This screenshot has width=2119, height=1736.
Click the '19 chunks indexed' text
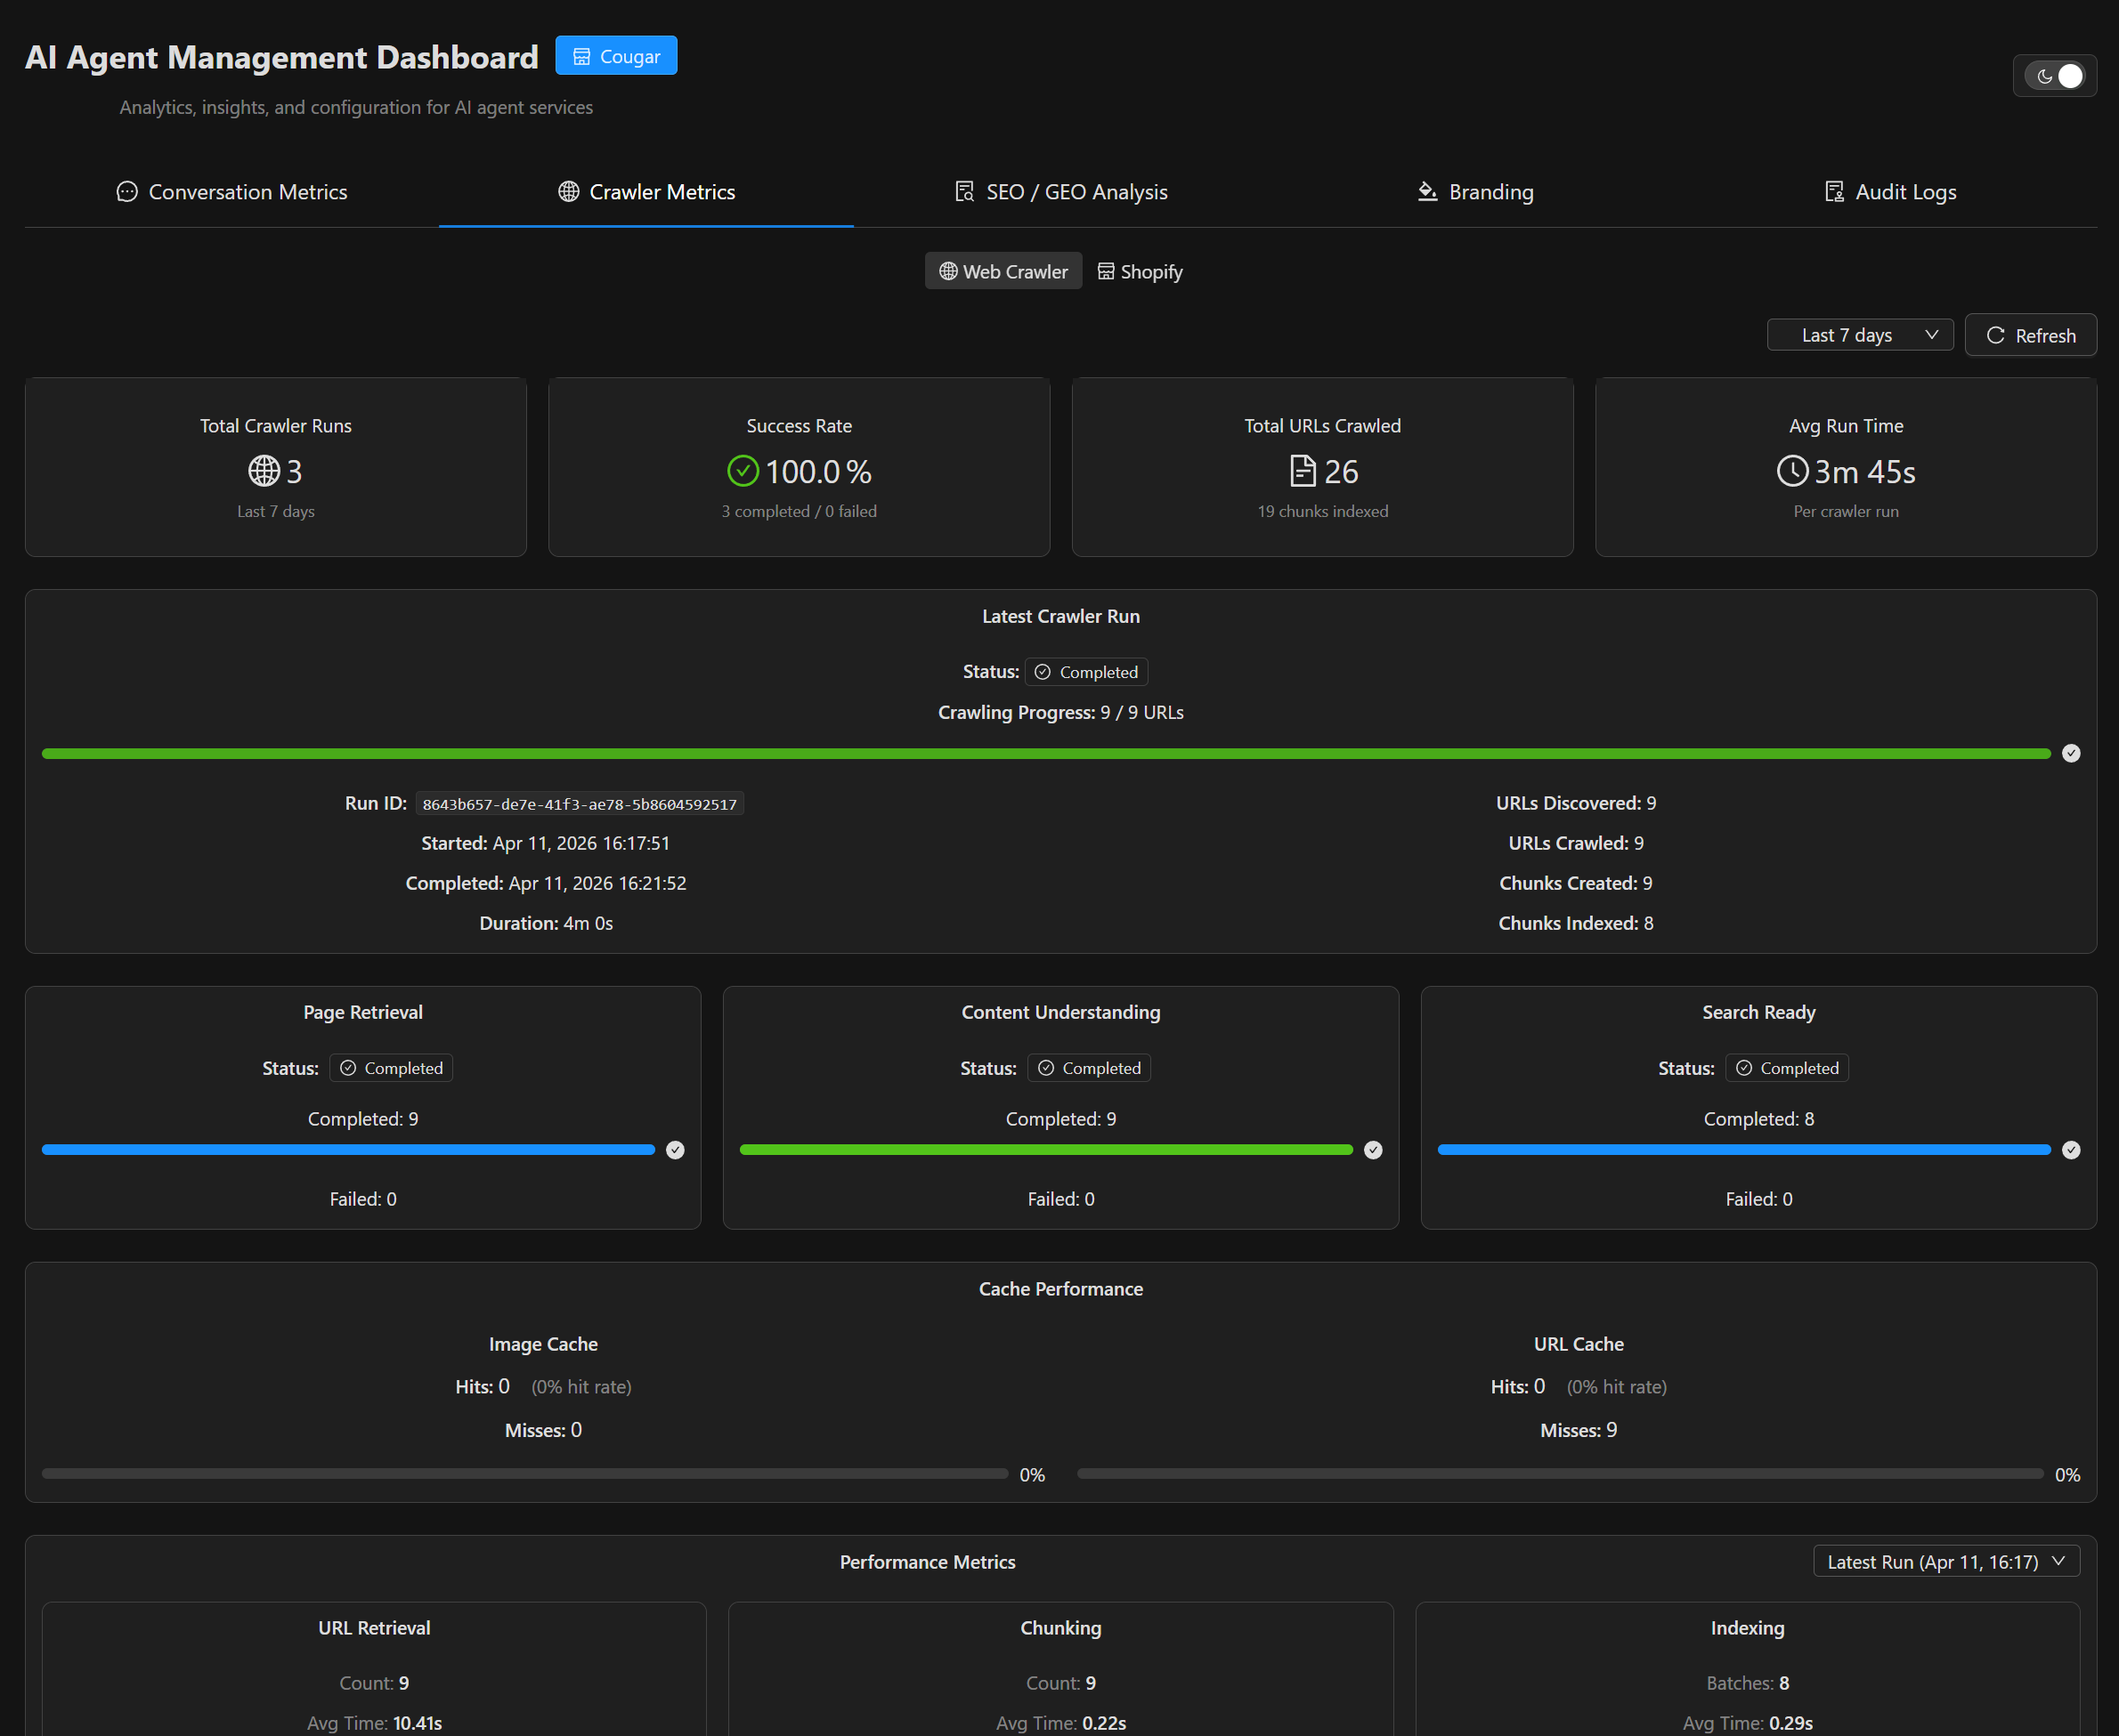pyautogui.click(x=1323, y=511)
